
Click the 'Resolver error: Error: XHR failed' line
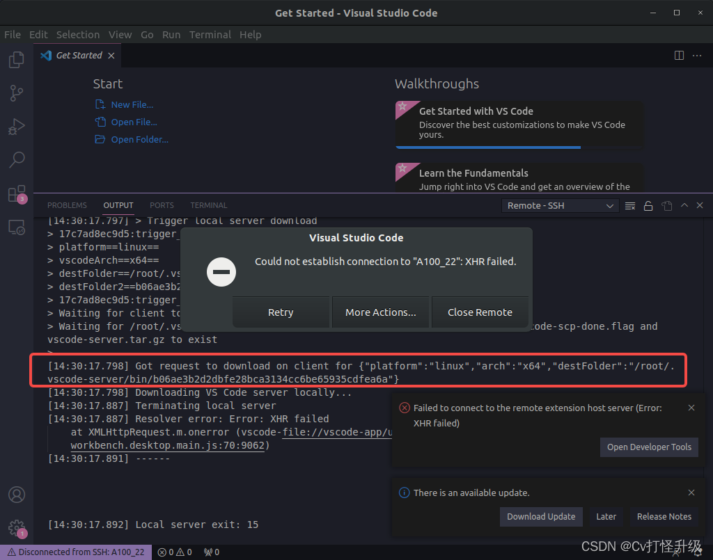[x=188, y=419]
